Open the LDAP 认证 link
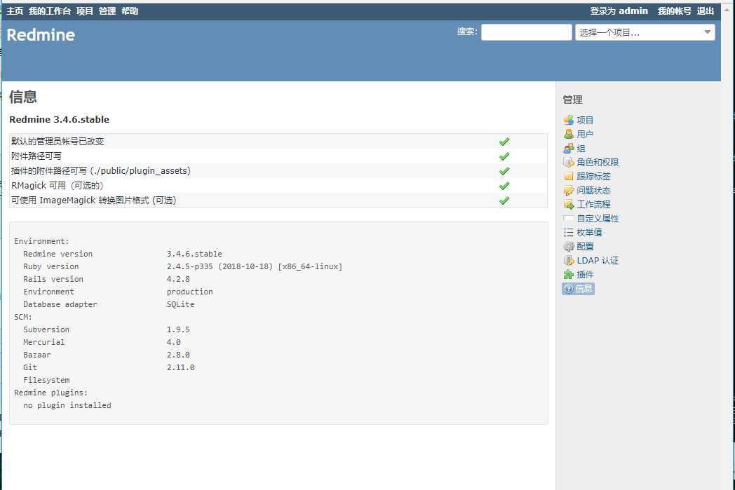 pyautogui.click(x=598, y=261)
